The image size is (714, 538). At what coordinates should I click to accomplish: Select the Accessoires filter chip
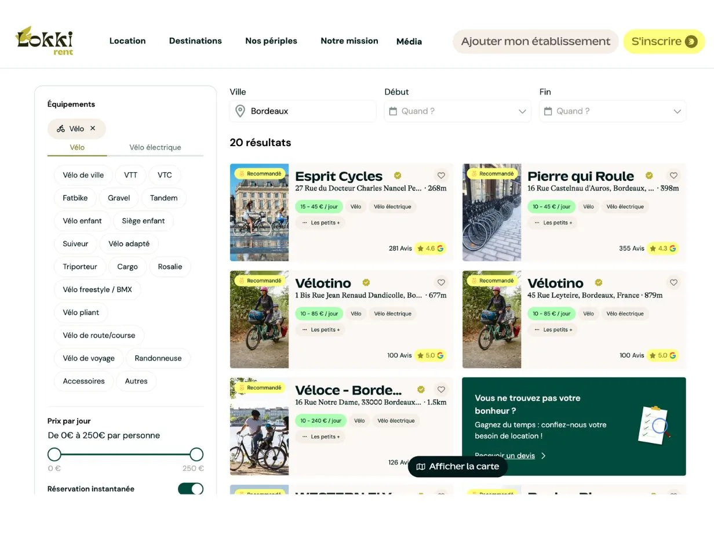tap(83, 381)
